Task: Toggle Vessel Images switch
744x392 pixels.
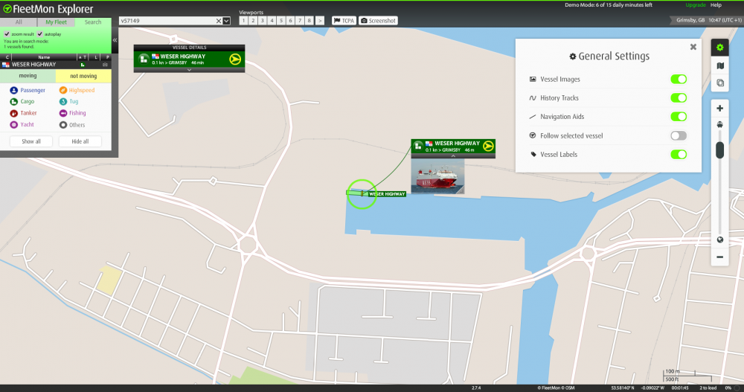Action: (679, 80)
